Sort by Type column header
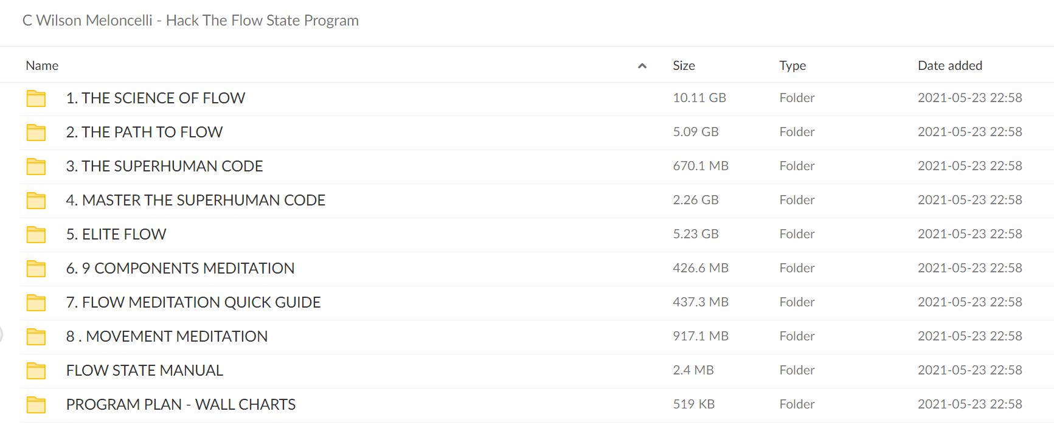This screenshot has height=431, width=1054. pos(792,66)
